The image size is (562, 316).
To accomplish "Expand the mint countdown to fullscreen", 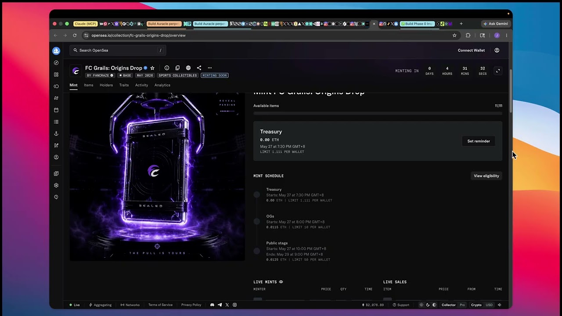I will [x=498, y=71].
